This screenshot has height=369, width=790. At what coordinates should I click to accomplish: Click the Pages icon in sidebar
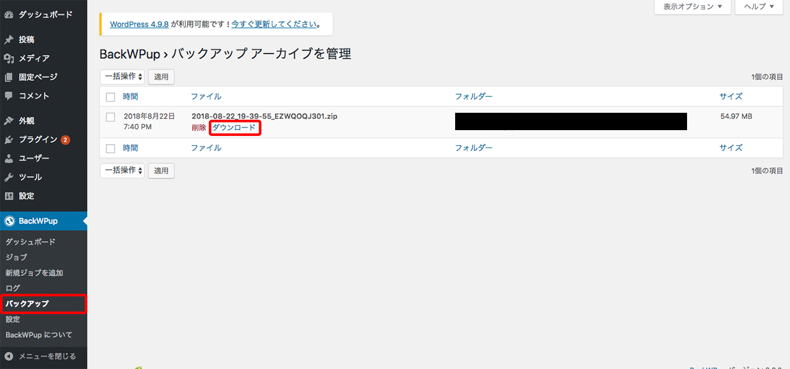pyautogui.click(x=9, y=78)
